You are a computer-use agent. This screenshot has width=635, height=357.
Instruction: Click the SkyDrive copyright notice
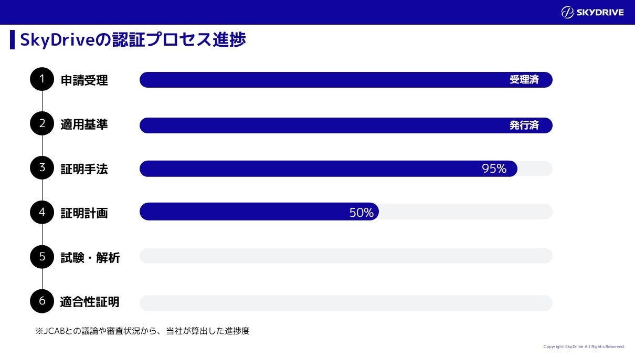pyautogui.click(x=584, y=346)
